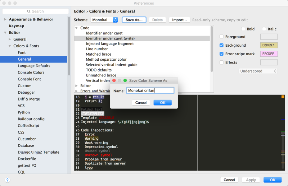Uncheck the Background checkbox
Screen dimensions: 288x186
click(x=221, y=45)
